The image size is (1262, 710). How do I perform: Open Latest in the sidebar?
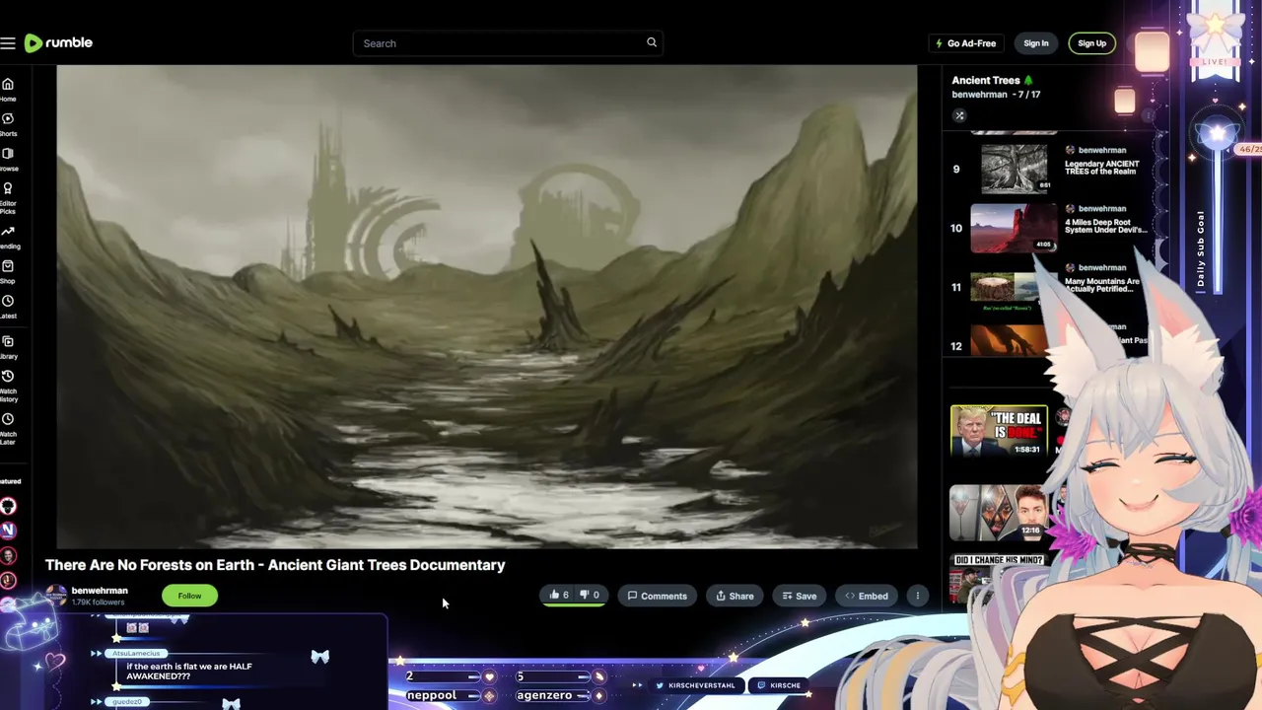pyautogui.click(x=8, y=307)
